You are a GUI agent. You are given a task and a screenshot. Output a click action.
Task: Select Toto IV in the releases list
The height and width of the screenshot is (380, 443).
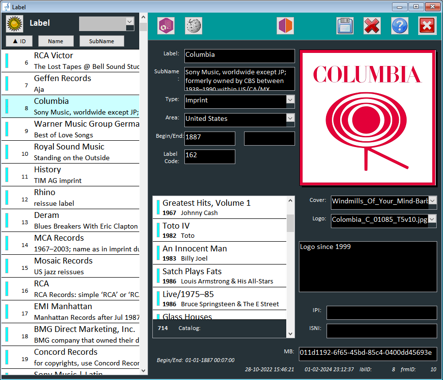pyautogui.click(x=221, y=230)
